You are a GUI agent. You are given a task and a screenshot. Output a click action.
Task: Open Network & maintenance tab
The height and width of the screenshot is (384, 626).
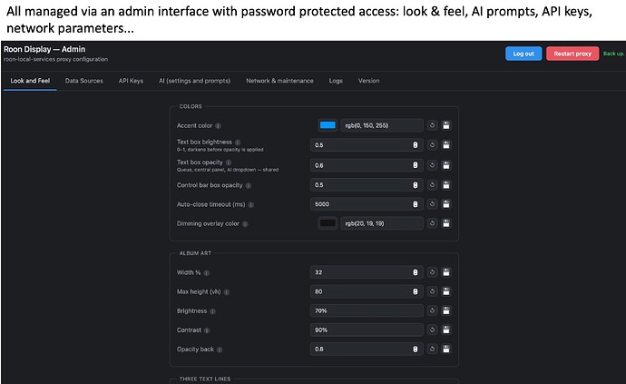point(279,81)
